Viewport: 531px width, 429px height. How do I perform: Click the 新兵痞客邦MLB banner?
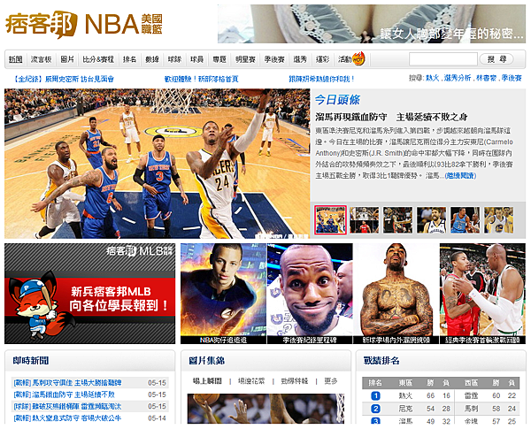89,294
